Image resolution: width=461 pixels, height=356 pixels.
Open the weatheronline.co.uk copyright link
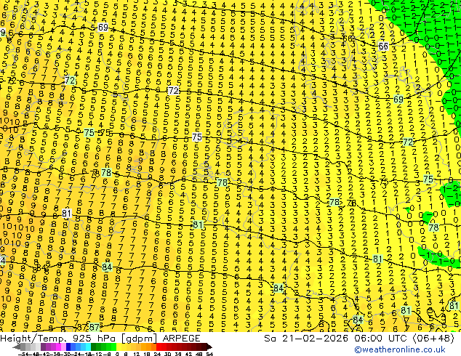pyautogui.click(x=400, y=349)
